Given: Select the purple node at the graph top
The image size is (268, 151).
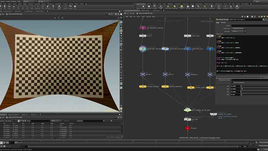Looking at the screenshot, I should pyautogui.click(x=143, y=28).
